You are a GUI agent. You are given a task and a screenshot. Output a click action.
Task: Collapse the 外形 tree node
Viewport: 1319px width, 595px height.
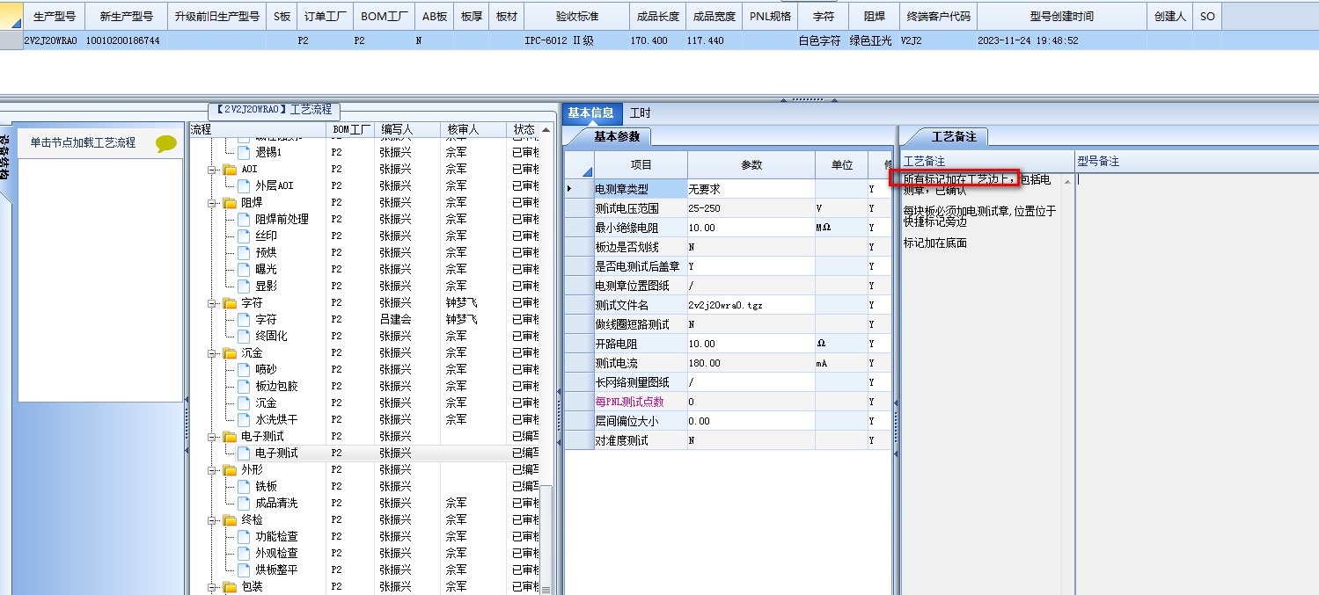[x=212, y=470]
